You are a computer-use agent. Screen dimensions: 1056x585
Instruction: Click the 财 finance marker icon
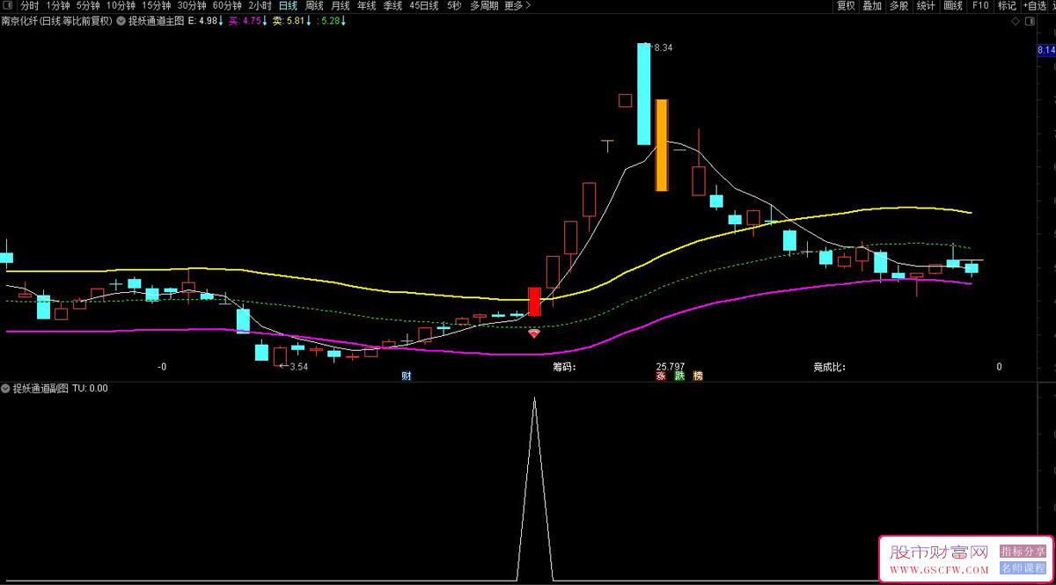coord(407,376)
